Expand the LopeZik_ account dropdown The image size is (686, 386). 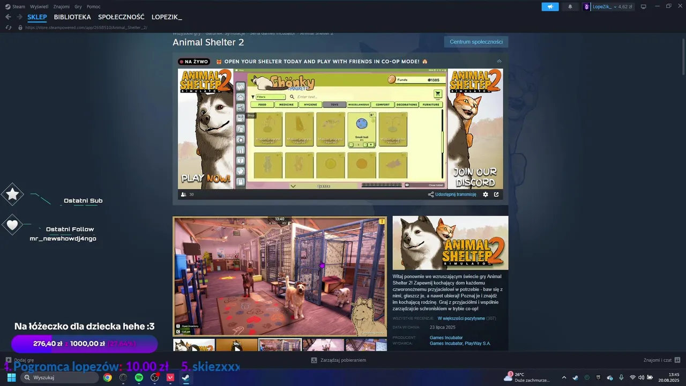[615, 7]
